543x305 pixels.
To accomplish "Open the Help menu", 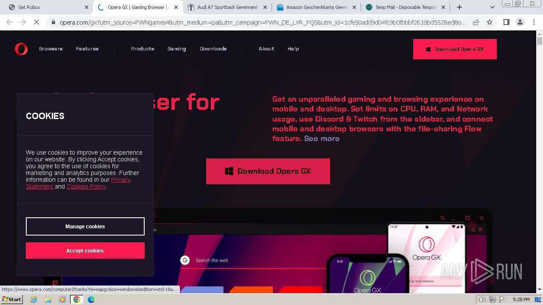I will pos(293,49).
